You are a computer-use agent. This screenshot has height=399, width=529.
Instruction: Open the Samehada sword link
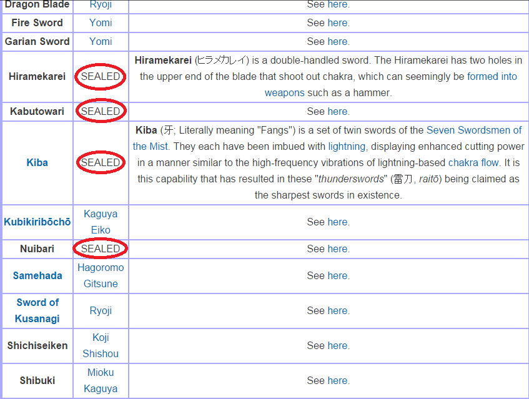tap(37, 275)
